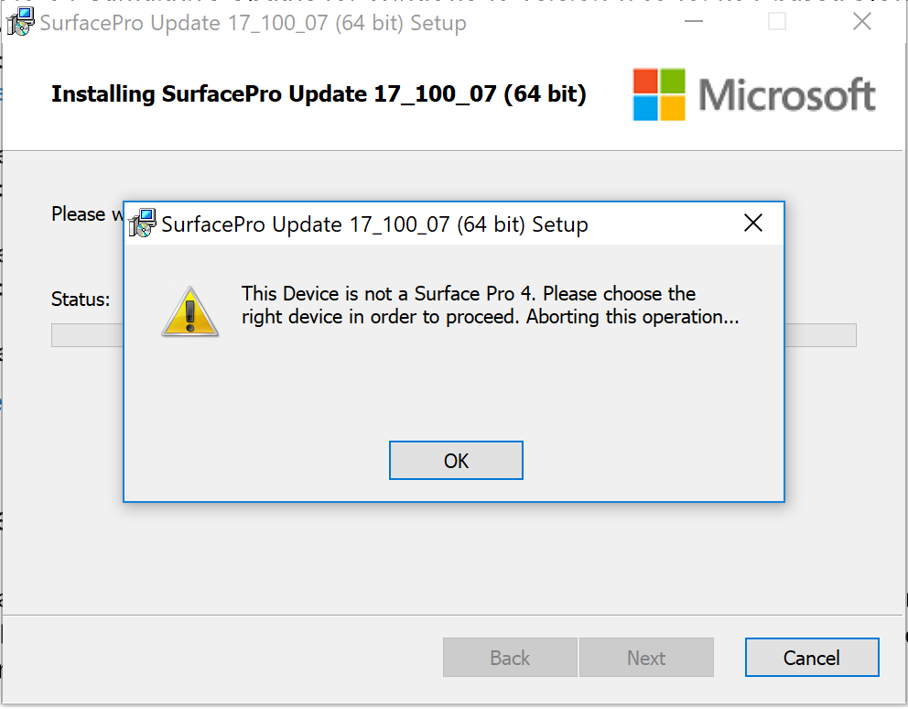908x709 pixels.
Task: Click the main window title bar text
Action: (253, 23)
